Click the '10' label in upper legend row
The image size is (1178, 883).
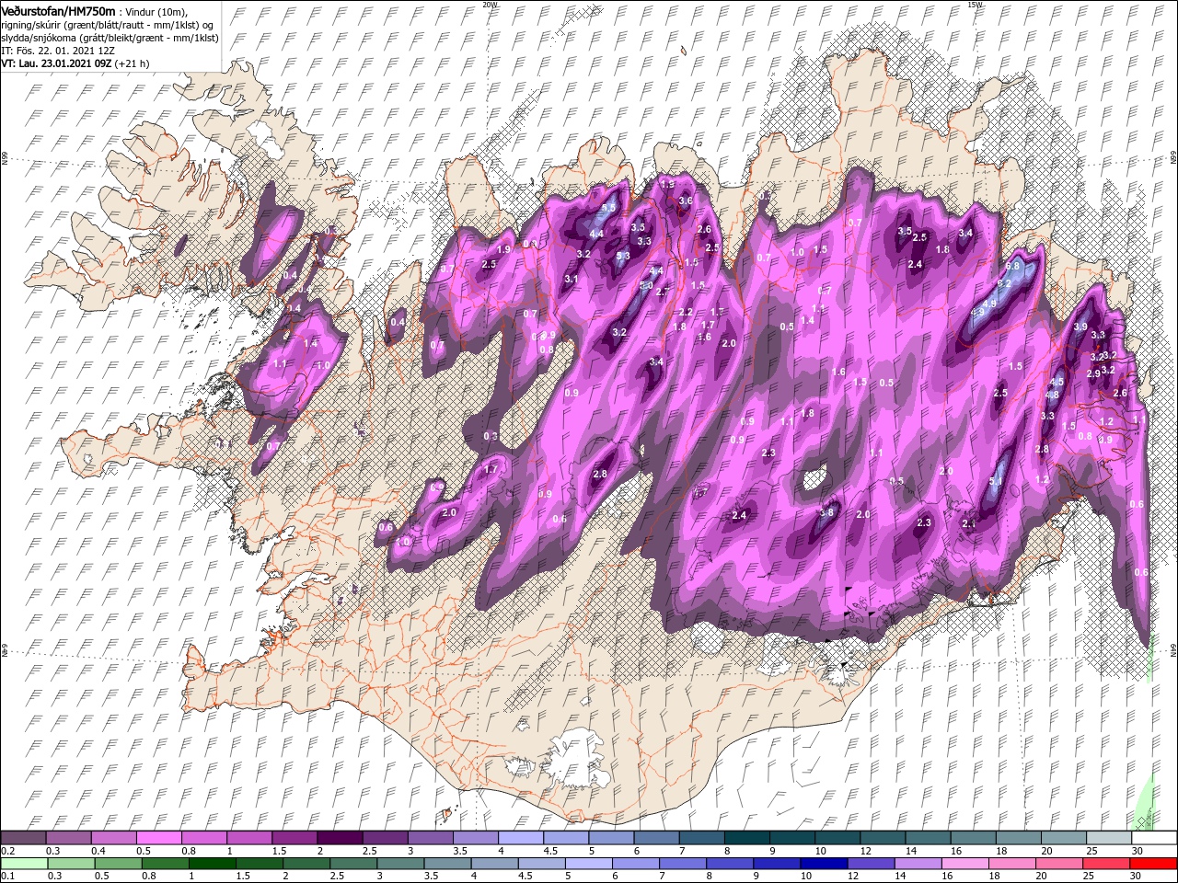pos(820,851)
